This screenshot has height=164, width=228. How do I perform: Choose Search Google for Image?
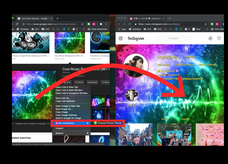pos(71,118)
